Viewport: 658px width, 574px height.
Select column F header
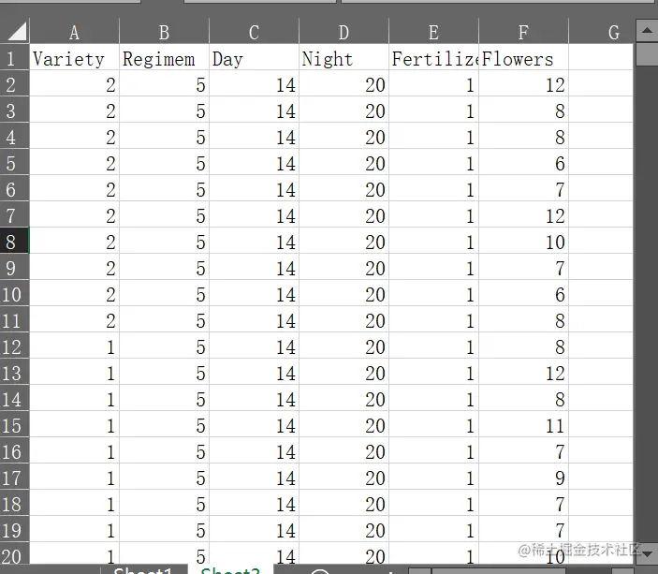pyautogui.click(x=523, y=32)
